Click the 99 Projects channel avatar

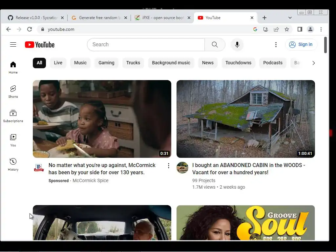pyautogui.click(x=182, y=168)
